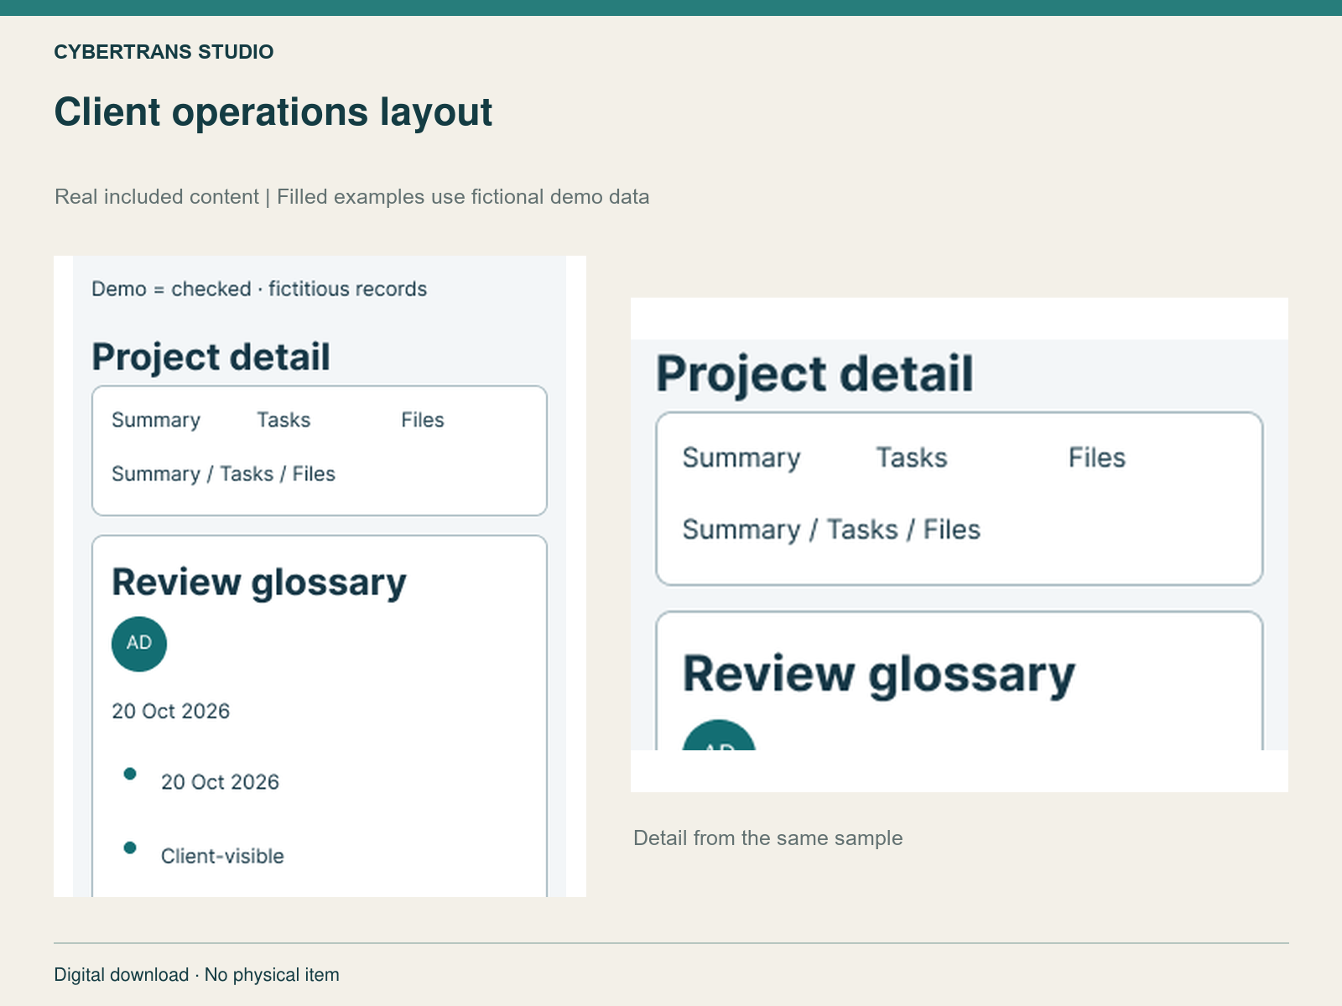Image resolution: width=1342 pixels, height=1006 pixels.
Task: Click the bullet dot beside Client-visible
Action: click(x=130, y=848)
